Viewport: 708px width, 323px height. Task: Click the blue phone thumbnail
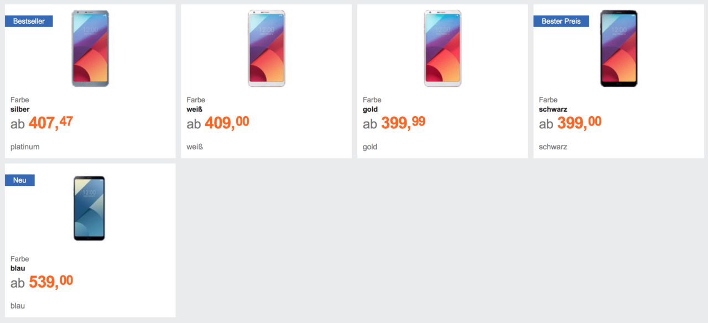(90, 208)
